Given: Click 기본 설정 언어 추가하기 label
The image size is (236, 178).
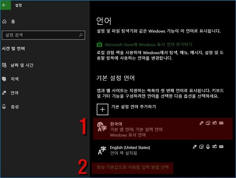Looking at the screenshot, I should pos(134,106).
